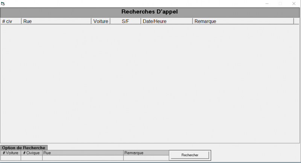This screenshot has height=163, width=301.
Task: Minimize the window from the title bar
Action: (x=267, y=4)
